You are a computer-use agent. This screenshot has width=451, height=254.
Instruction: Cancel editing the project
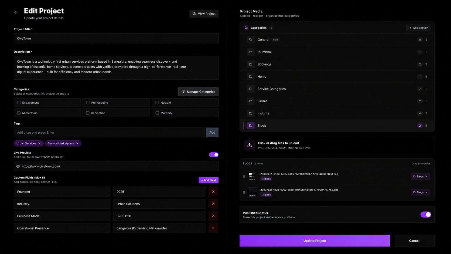coord(414,241)
